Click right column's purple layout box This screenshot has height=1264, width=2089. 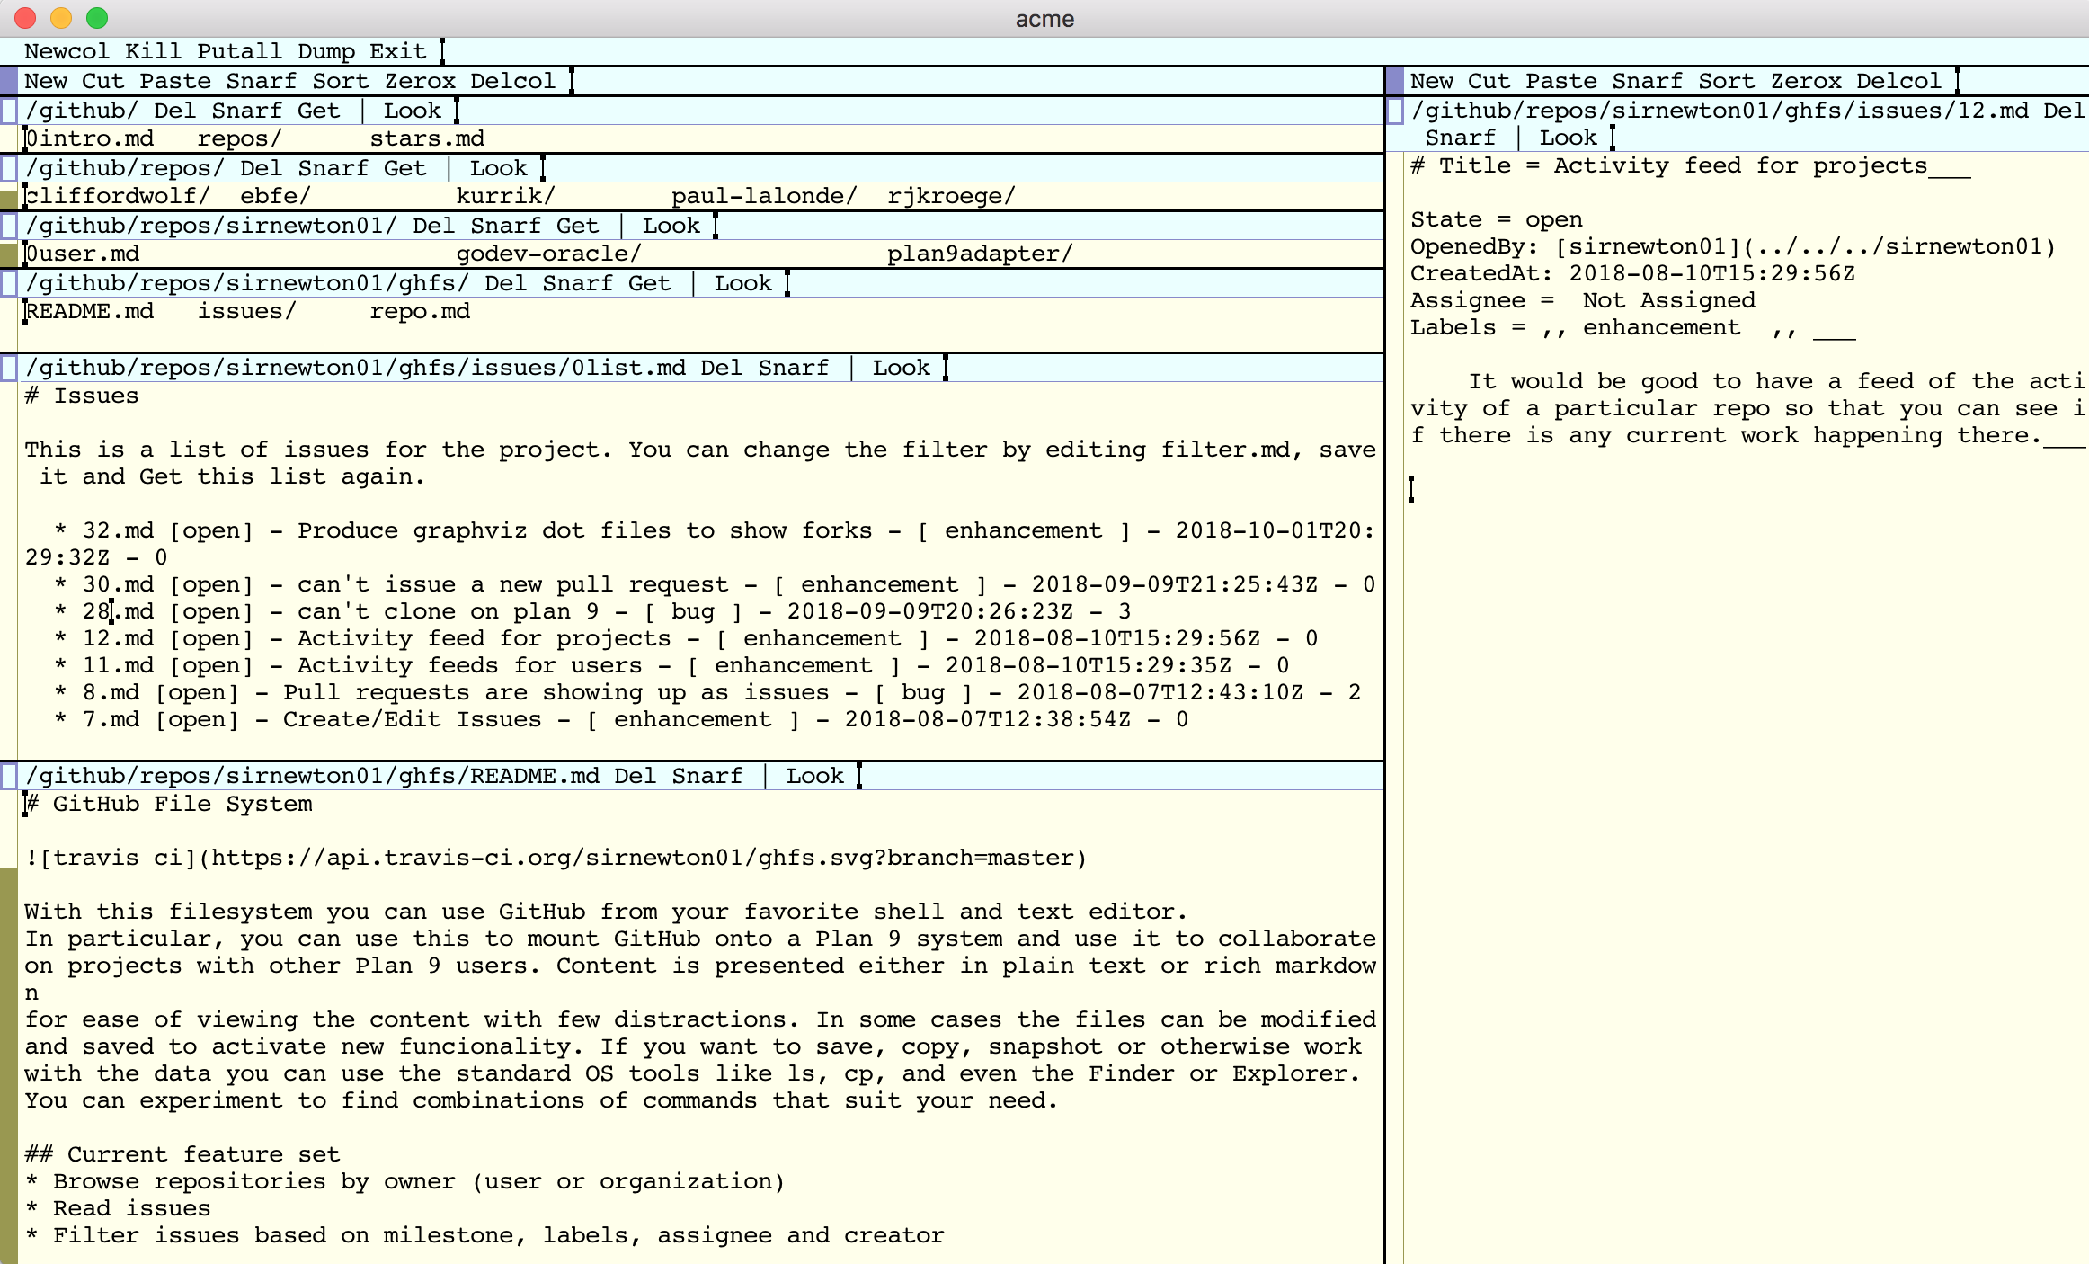click(1395, 81)
